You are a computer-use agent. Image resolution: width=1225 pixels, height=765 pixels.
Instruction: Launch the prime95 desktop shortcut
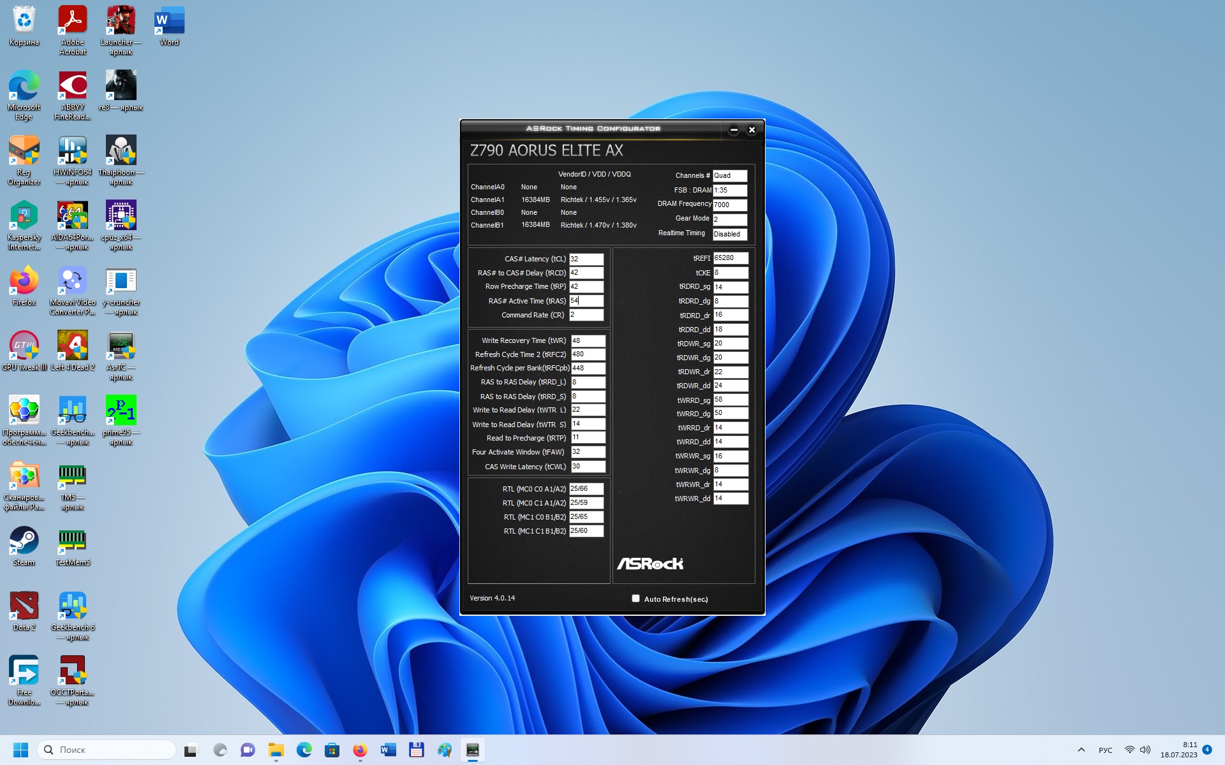pos(121,411)
